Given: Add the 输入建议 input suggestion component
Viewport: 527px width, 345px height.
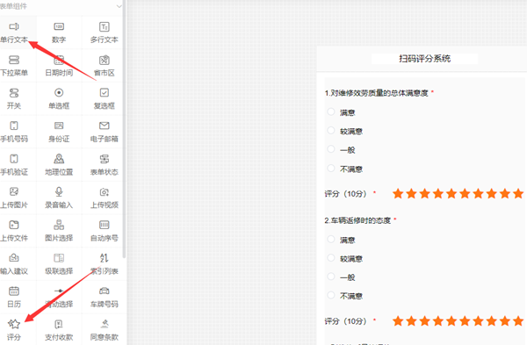Looking at the screenshot, I should (x=14, y=264).
